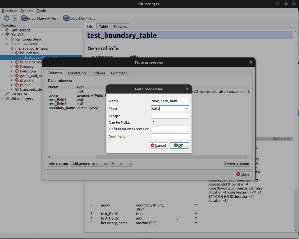299x239 pixels.
Task: Click the Refresh icon in the toolbar
Action: (6, 18)
